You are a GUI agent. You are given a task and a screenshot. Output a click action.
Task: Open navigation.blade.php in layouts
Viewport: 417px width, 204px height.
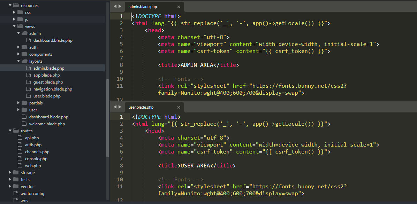coord(53,89)
